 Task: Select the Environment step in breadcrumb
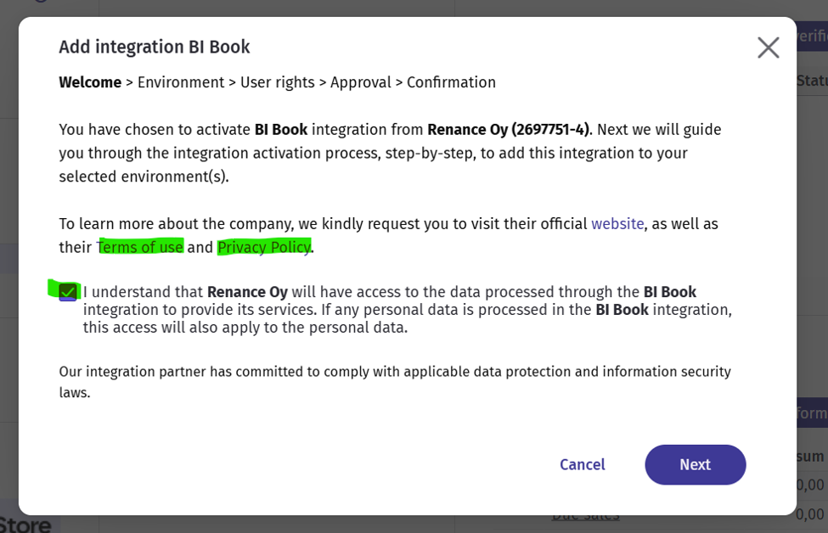(x=181, y=82)
